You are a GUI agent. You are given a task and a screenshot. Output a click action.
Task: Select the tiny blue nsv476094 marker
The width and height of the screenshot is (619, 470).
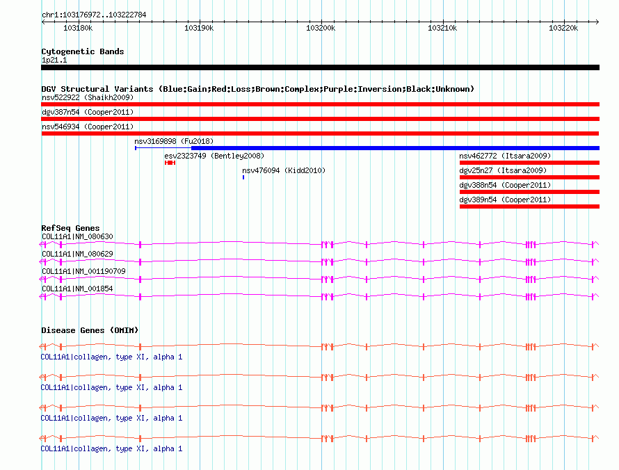(243, 177)
